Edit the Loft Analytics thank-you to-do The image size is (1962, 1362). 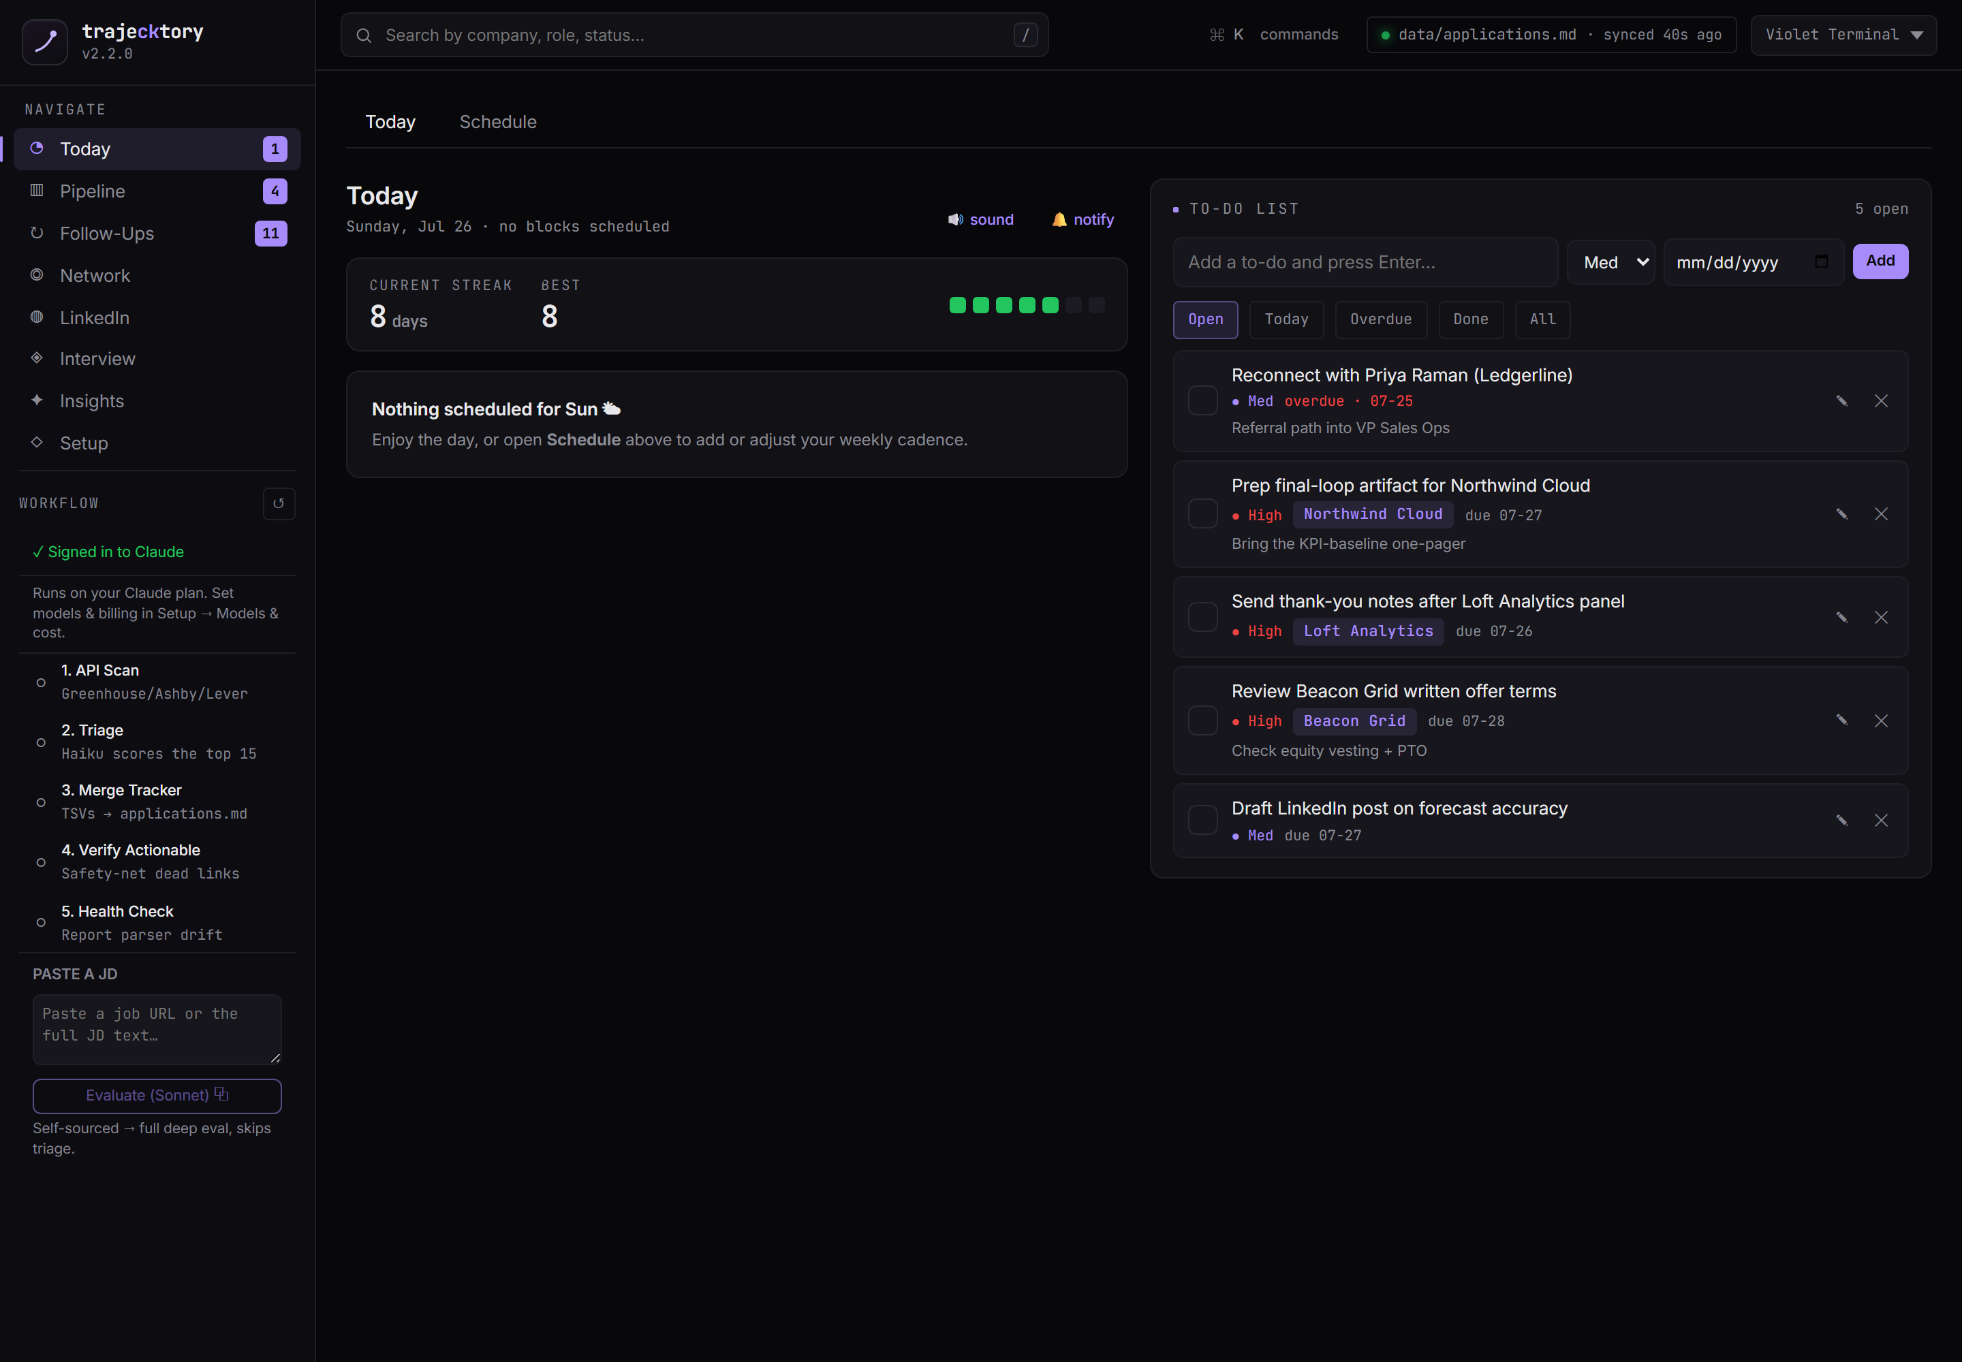[x=1841, y=617]
